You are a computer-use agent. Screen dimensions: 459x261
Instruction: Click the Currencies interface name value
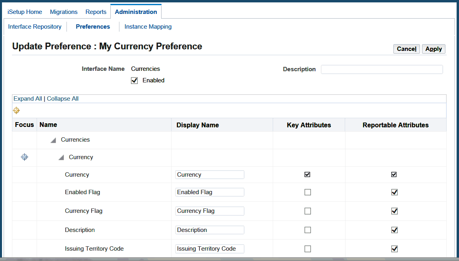pyautogui.click(x=145, y=69)
